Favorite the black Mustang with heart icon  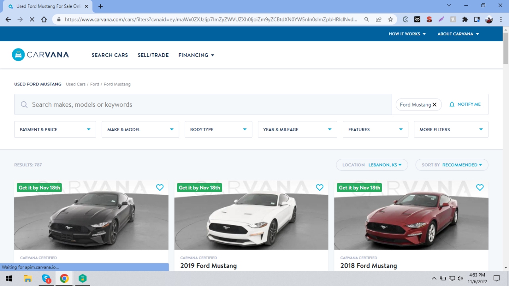[x=160, y=187]
